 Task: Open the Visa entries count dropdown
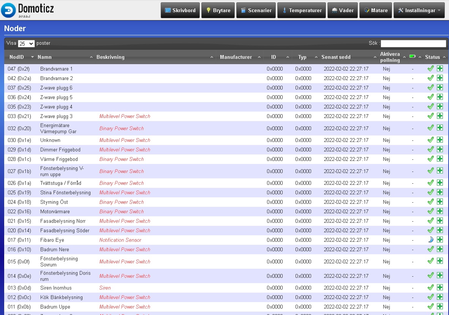click(x=26, y=44)
